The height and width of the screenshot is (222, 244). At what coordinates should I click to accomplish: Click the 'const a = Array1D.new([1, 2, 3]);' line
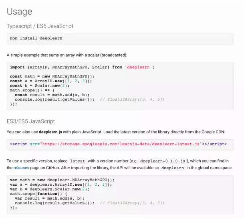click(51, 81)
